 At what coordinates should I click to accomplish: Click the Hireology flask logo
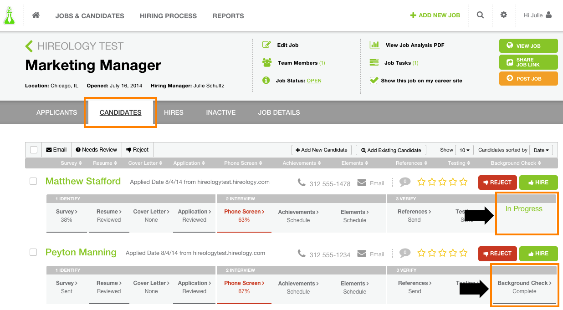(9, 15)
